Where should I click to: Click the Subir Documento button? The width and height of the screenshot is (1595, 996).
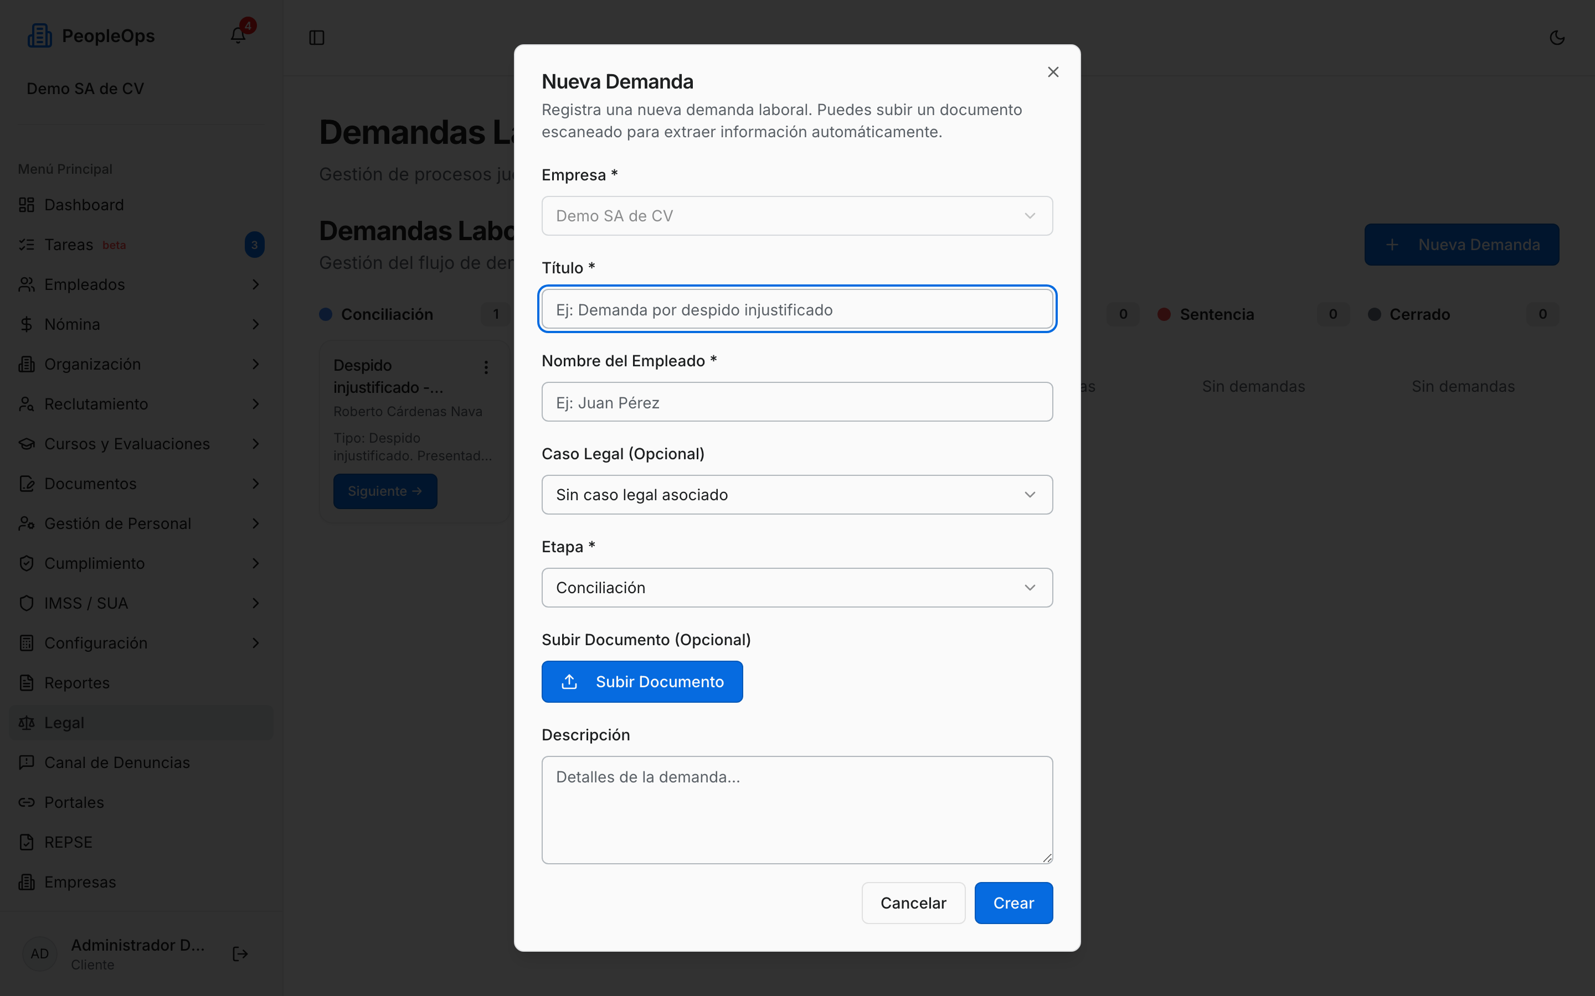[x=642, y=682]
